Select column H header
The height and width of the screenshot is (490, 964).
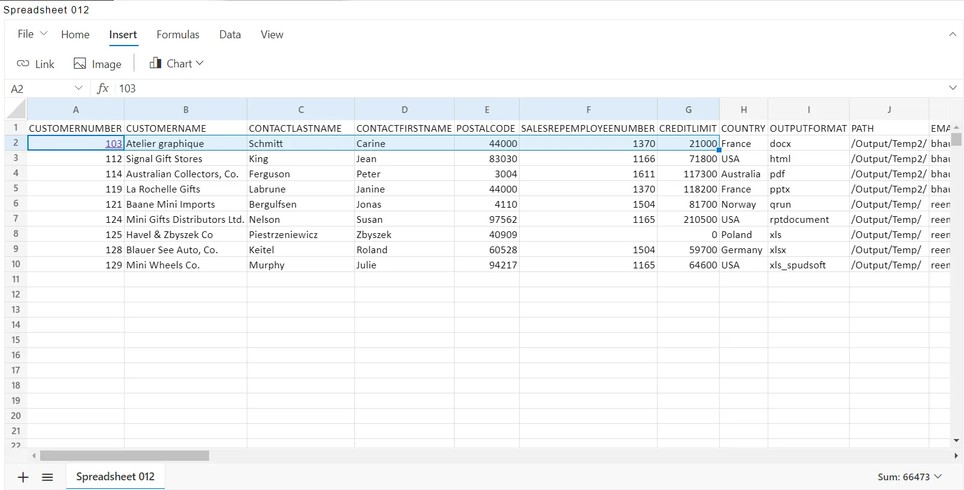pyautogui.click(x=743, y=110)
